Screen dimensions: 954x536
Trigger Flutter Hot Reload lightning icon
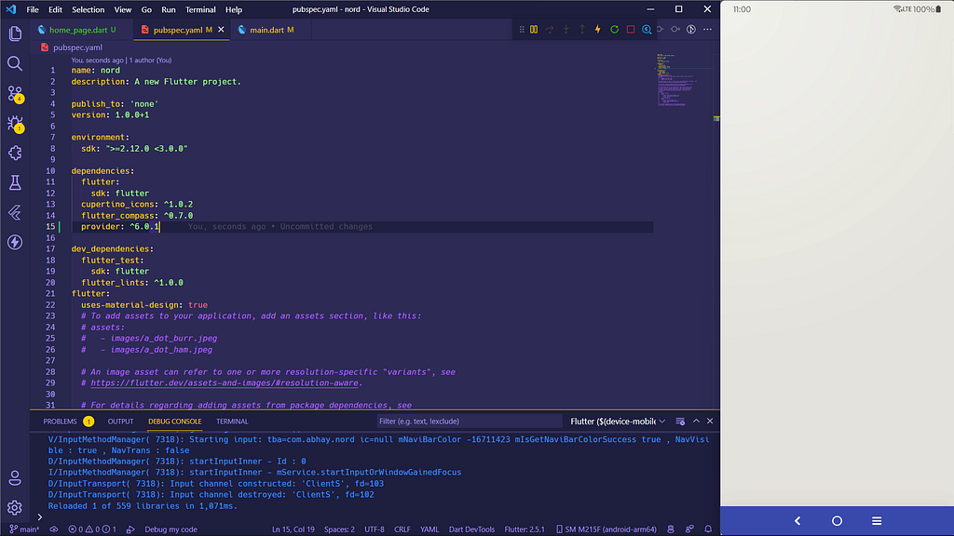pyautogui.click(x=598, y=29)
